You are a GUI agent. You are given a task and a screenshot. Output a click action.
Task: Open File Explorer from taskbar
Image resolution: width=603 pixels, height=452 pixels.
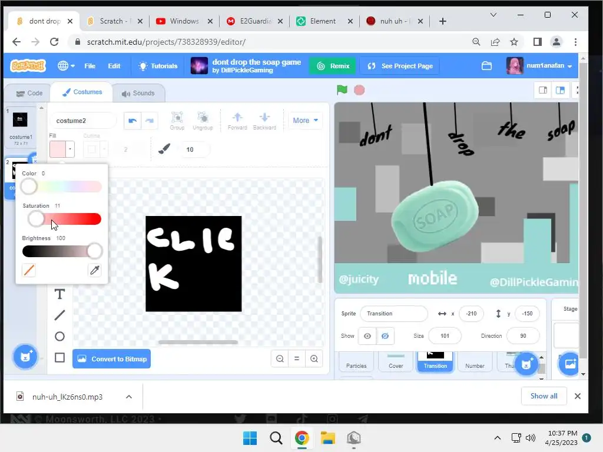[x=328, y=438]
